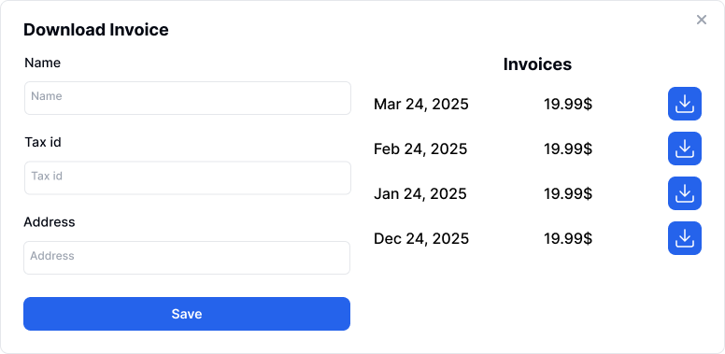Click the Save button
This screenshot has width=725, height=354.
tap(187, 314)
